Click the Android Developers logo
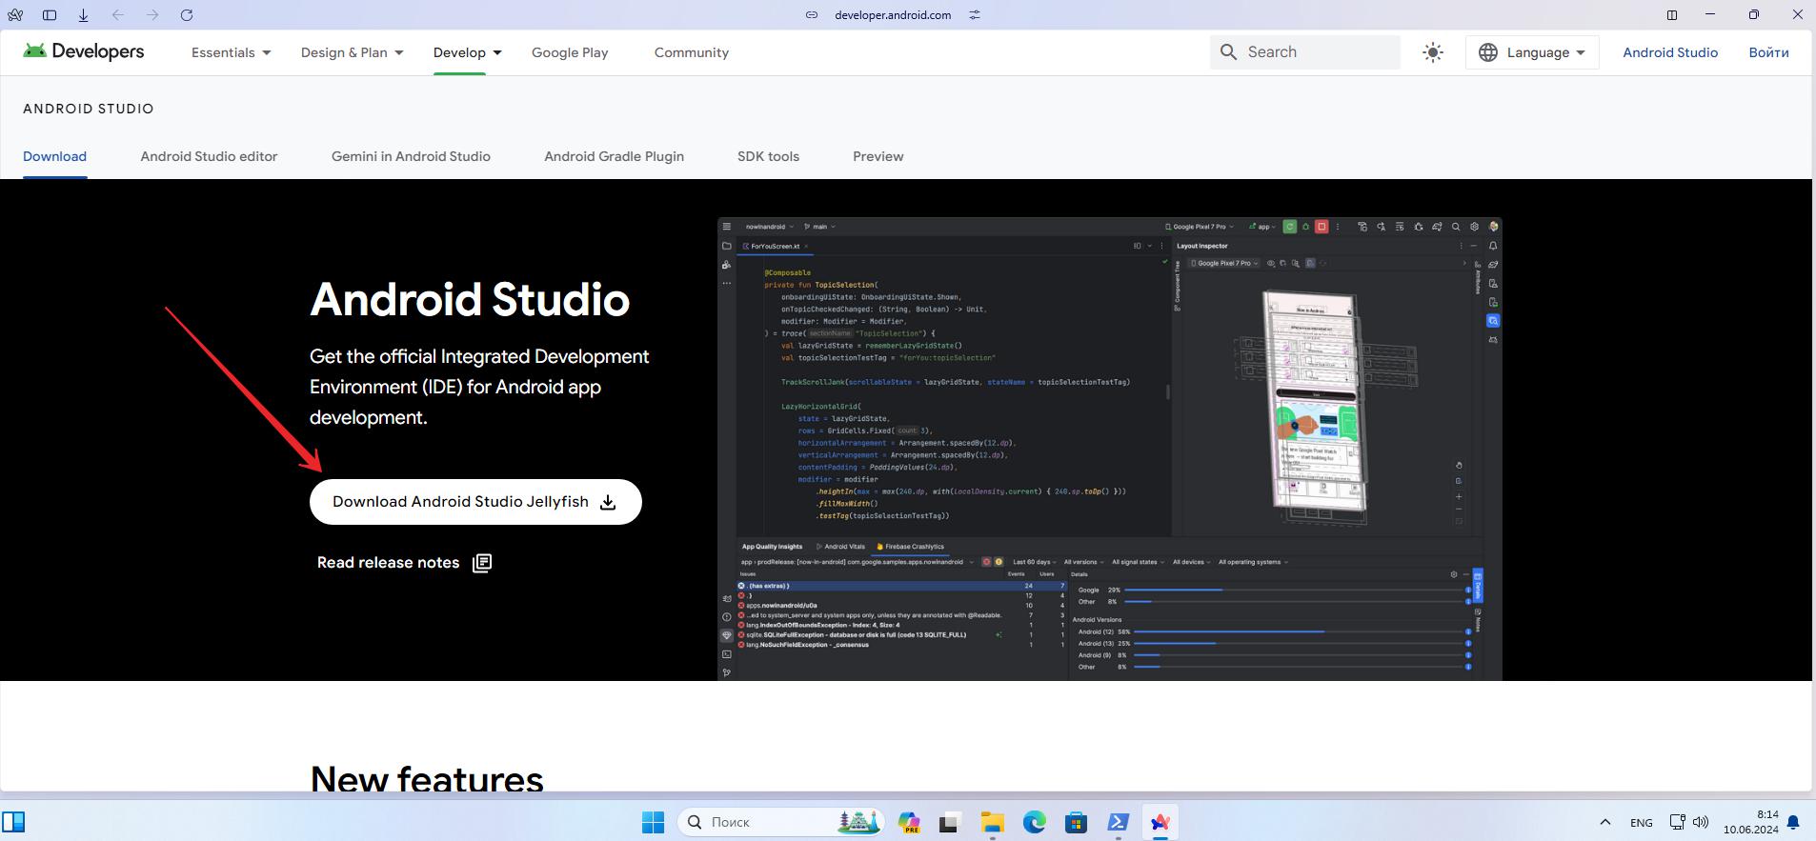This screenshot has width=1816, height=841. pos(84,51)
